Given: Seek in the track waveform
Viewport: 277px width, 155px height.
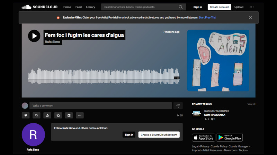Looking at the screenshot, I should (x=104, y=76).
